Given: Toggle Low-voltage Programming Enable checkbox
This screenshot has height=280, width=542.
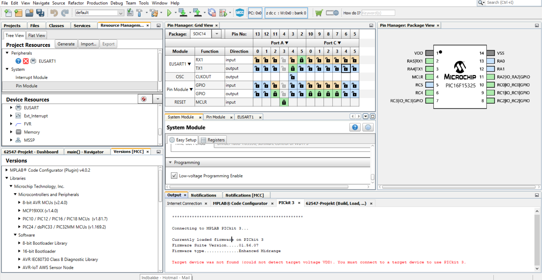Looking at the screenshot, I should point(174,176).
